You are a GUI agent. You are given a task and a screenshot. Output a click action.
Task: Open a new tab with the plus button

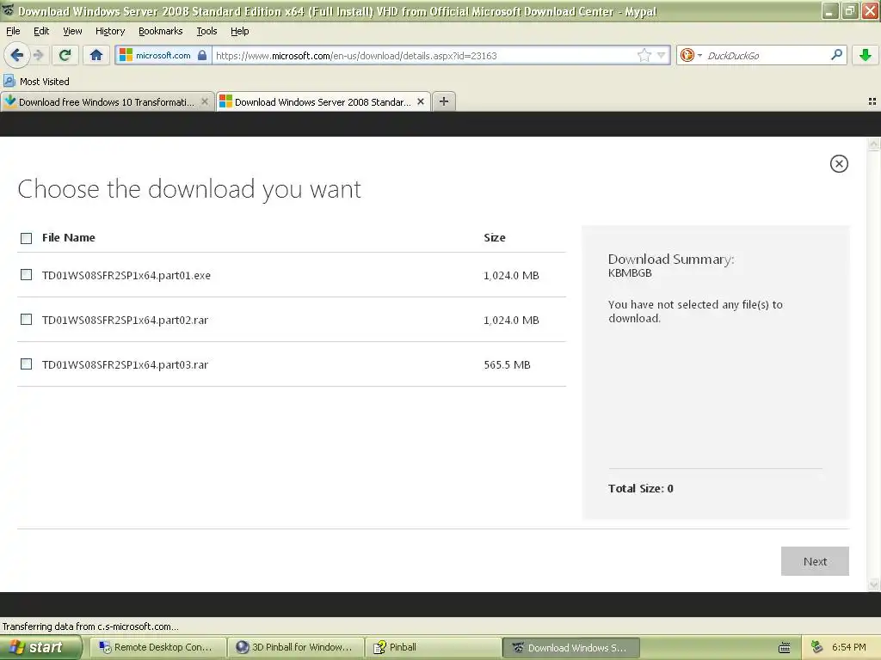(444, 101)
